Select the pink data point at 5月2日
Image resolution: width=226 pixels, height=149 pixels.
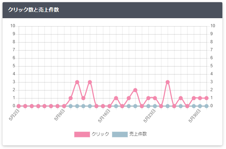[19, 106]
